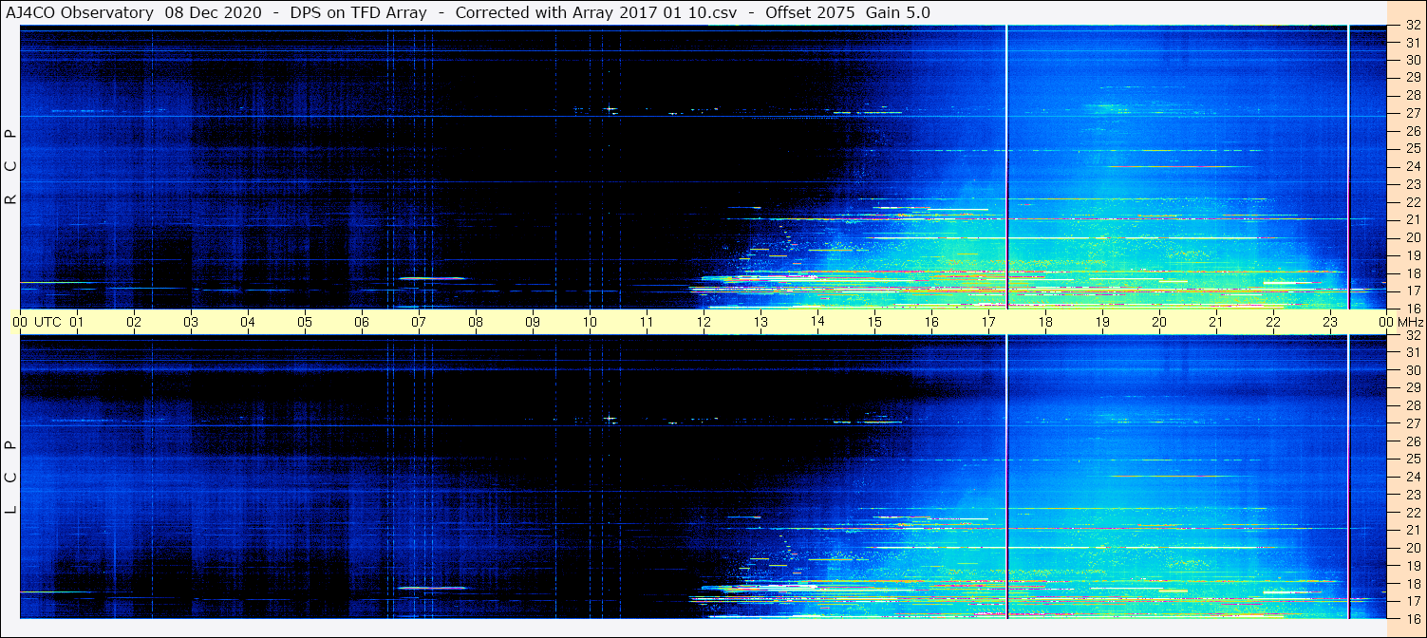Click the 32 MHz label in RCP panel

point(1412,26)
